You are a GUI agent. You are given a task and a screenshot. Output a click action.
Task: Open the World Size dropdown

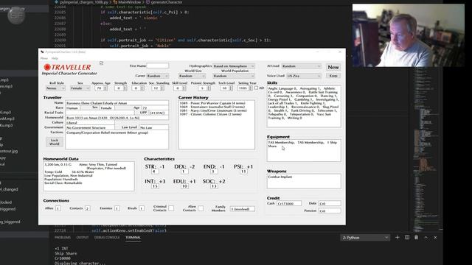click(x=192, y=76)
